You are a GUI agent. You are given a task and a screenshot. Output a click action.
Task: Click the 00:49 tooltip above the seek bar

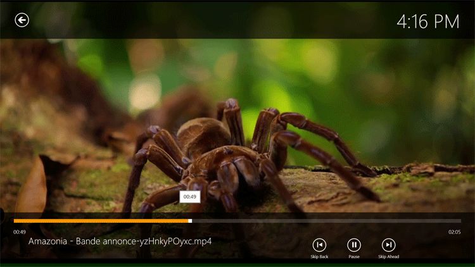point(190,197)
